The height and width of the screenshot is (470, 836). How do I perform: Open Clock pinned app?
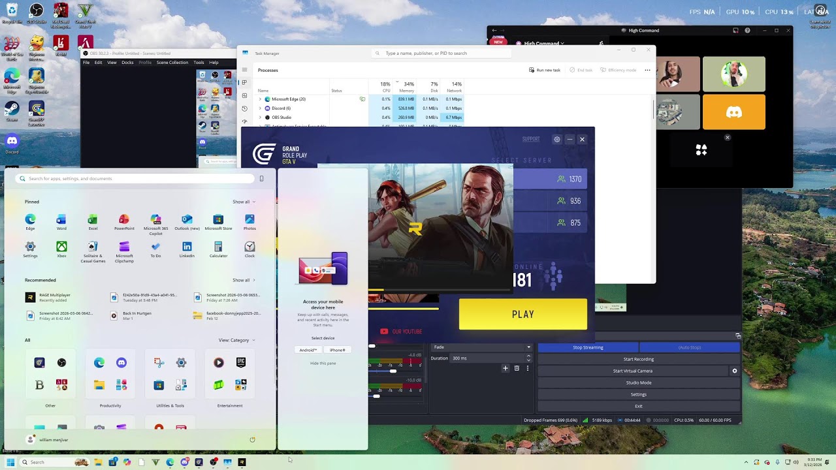(x=249, y=249)
